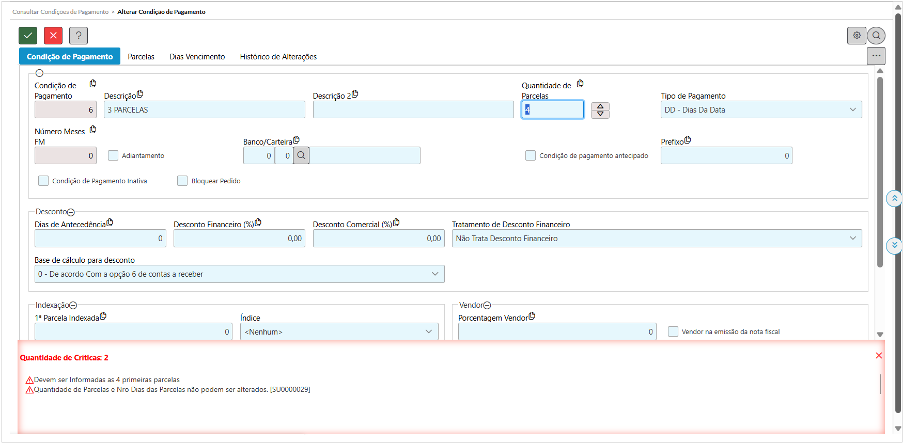Go to Consultar Condições de Pagamento breadcrumb

pos(60,12)
